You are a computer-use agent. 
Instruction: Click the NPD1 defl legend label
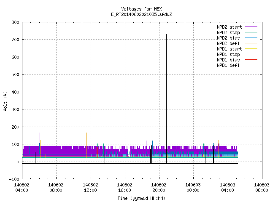point(228,66)
